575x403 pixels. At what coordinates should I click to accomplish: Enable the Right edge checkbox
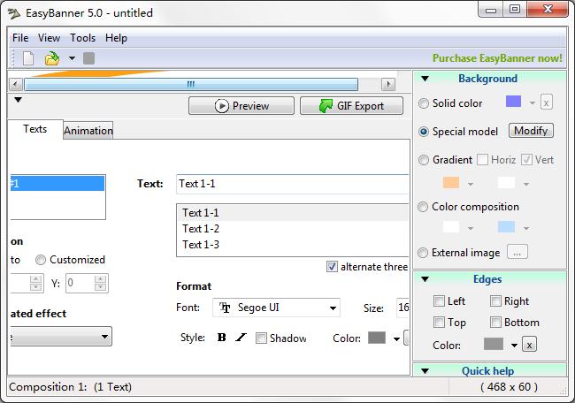pos(495,301)
